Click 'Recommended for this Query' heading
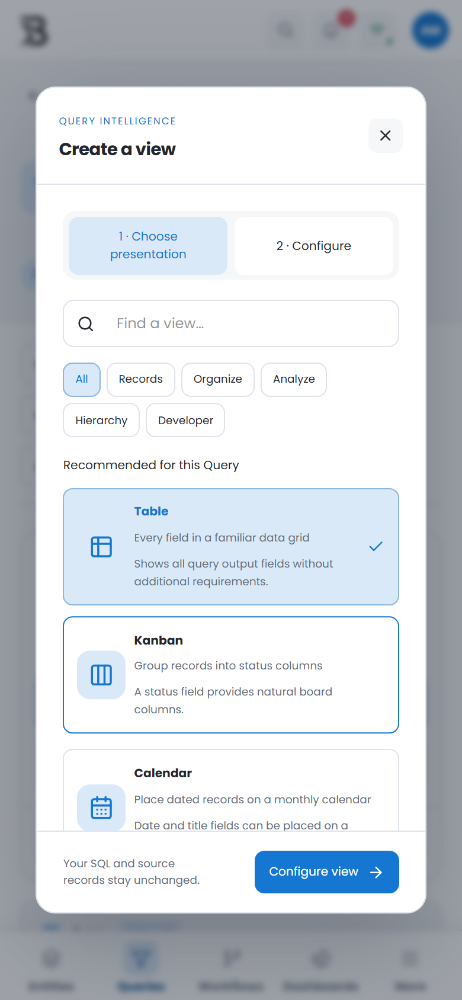 [151, 465]
